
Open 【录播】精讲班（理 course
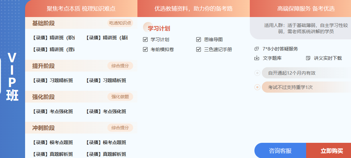[x=54, y=49]
